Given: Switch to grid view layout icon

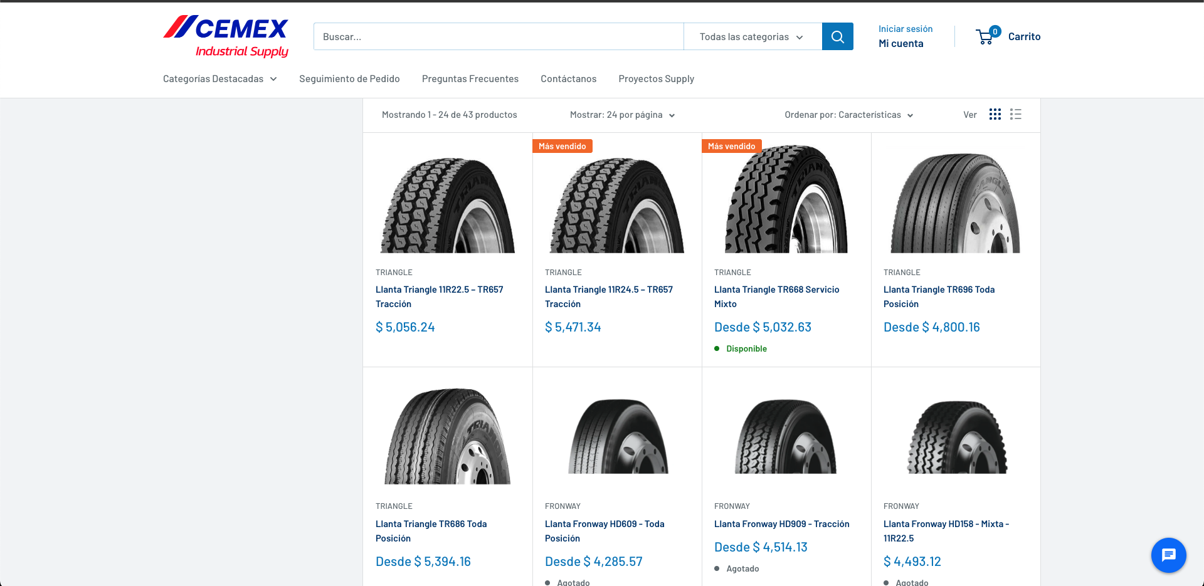Looking at the screenshot, I should [995, 115].
